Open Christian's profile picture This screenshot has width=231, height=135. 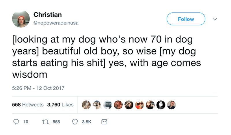[21, 19]
